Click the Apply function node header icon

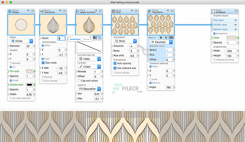click(77, 11)
